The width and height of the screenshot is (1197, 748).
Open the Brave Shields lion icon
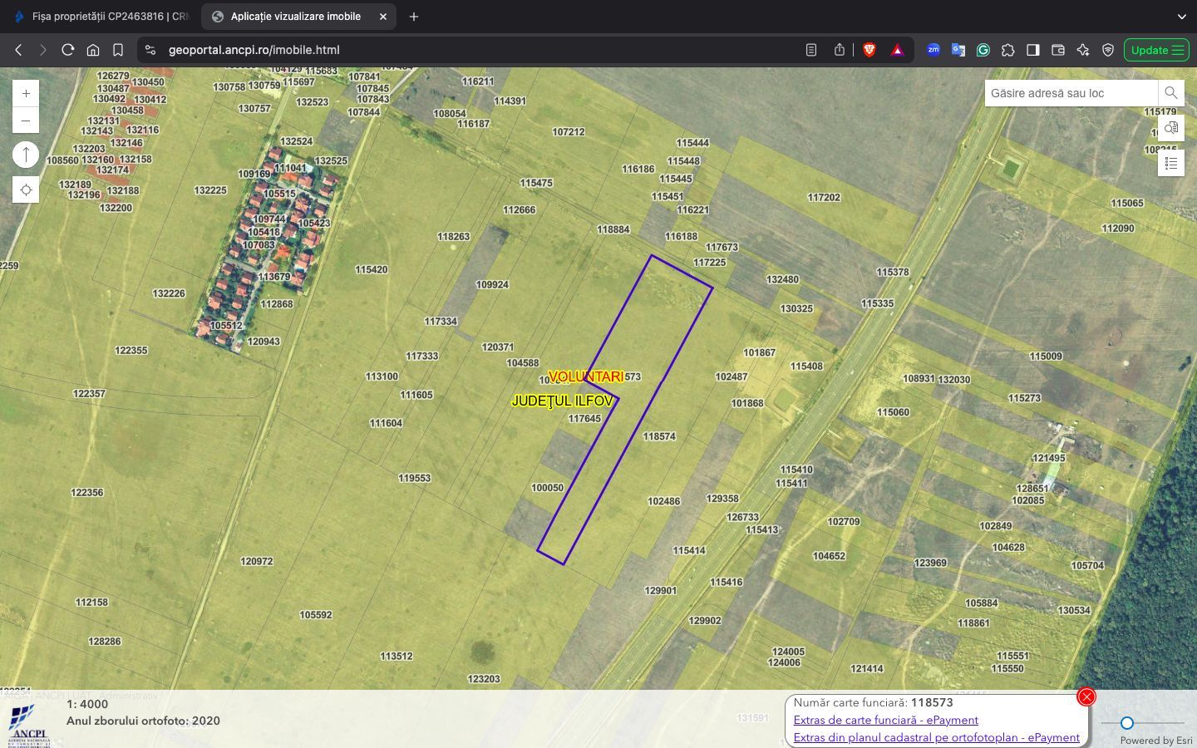[x=869, y=50]
